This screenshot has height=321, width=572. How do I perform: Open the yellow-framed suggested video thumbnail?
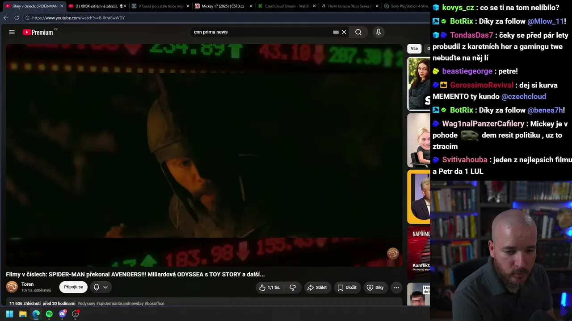(x=419, y=197)
